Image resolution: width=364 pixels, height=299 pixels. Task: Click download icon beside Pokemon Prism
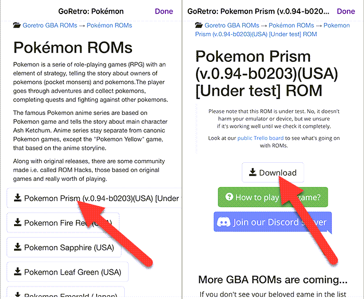[18, 198]
